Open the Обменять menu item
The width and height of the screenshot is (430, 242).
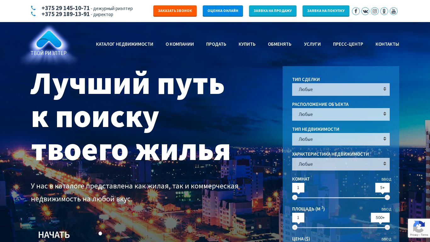[x=280, y=44]
